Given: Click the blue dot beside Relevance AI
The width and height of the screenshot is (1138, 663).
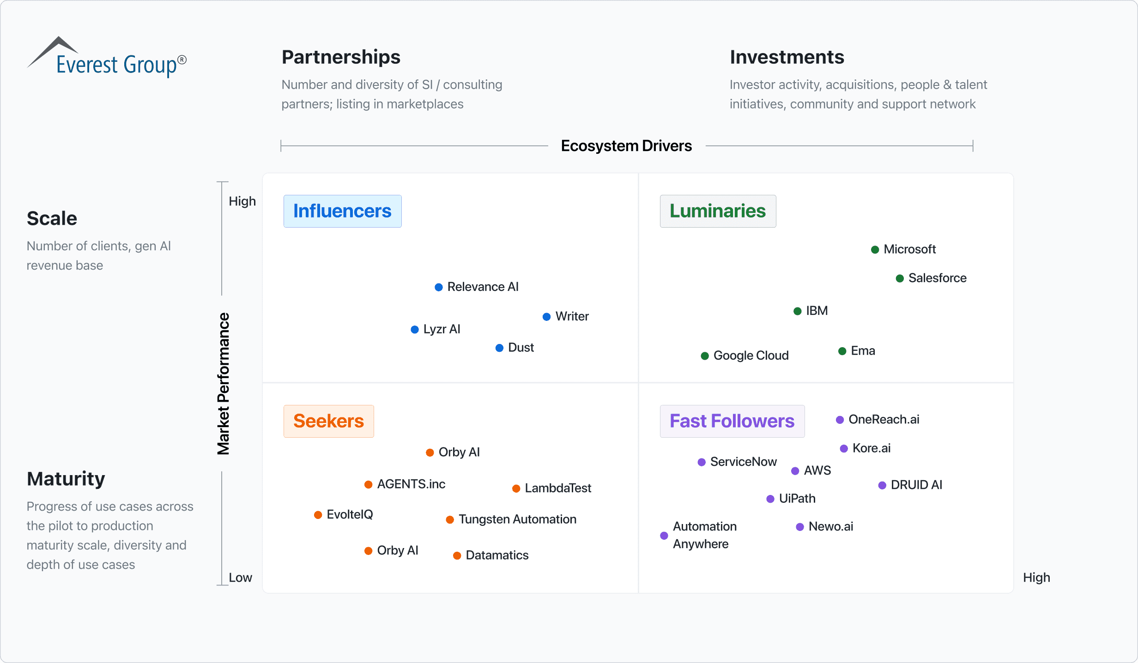Looking at the screenshot, I should pos(439,287).
